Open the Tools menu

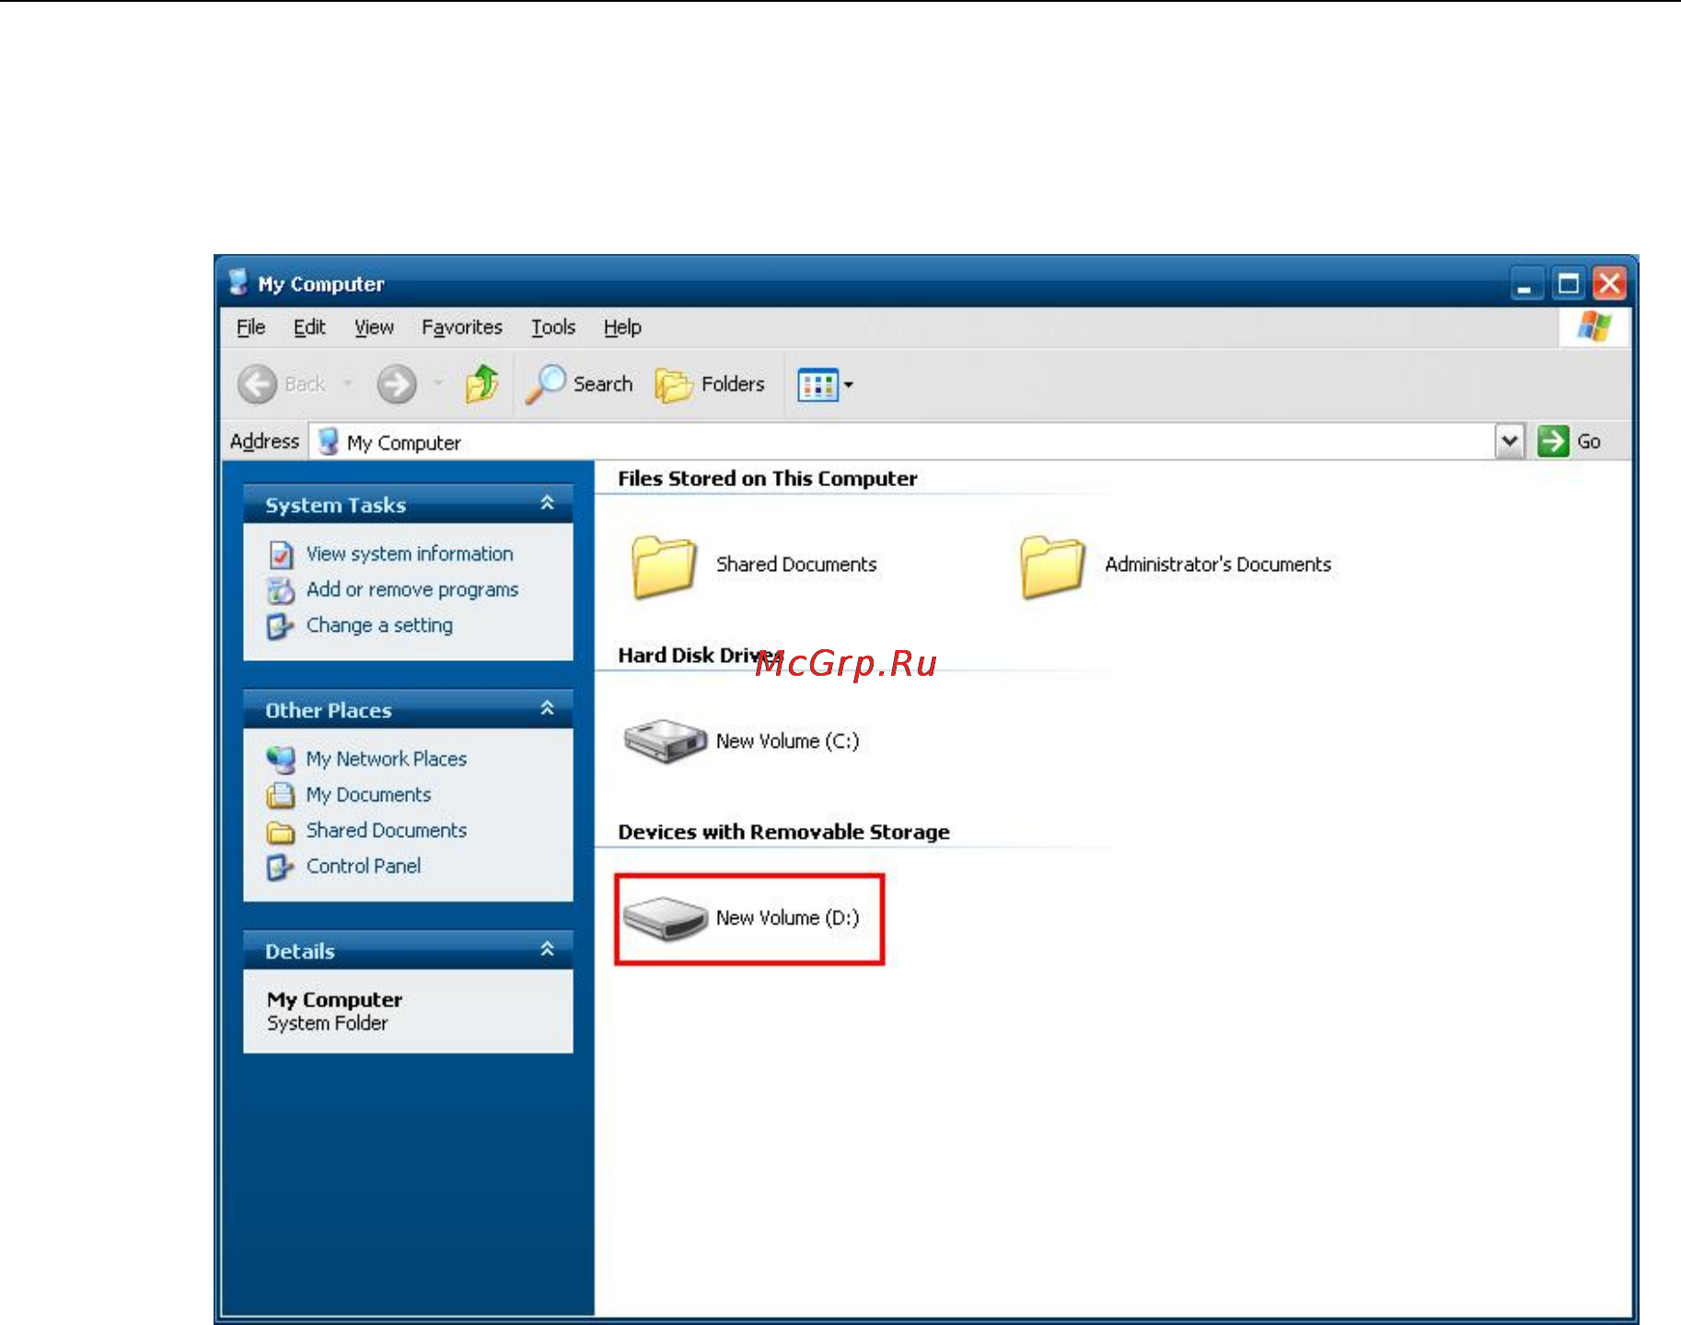click(552, 327)
